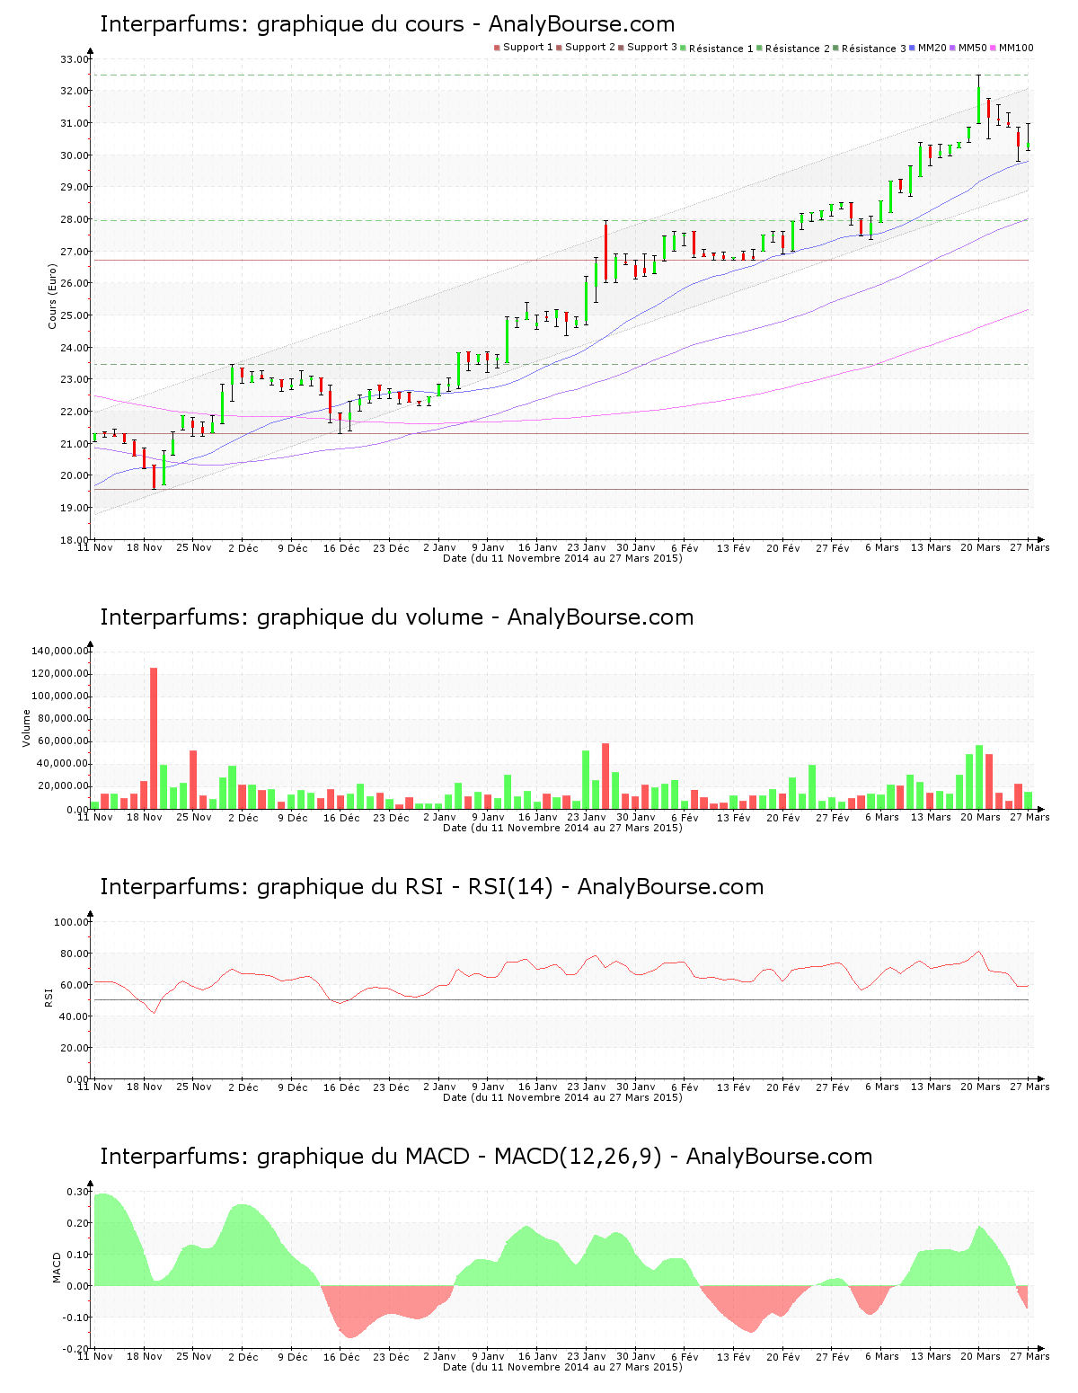
Task: Click '2 Janv' on the price chart date axis
Action: tap(439, 547)
